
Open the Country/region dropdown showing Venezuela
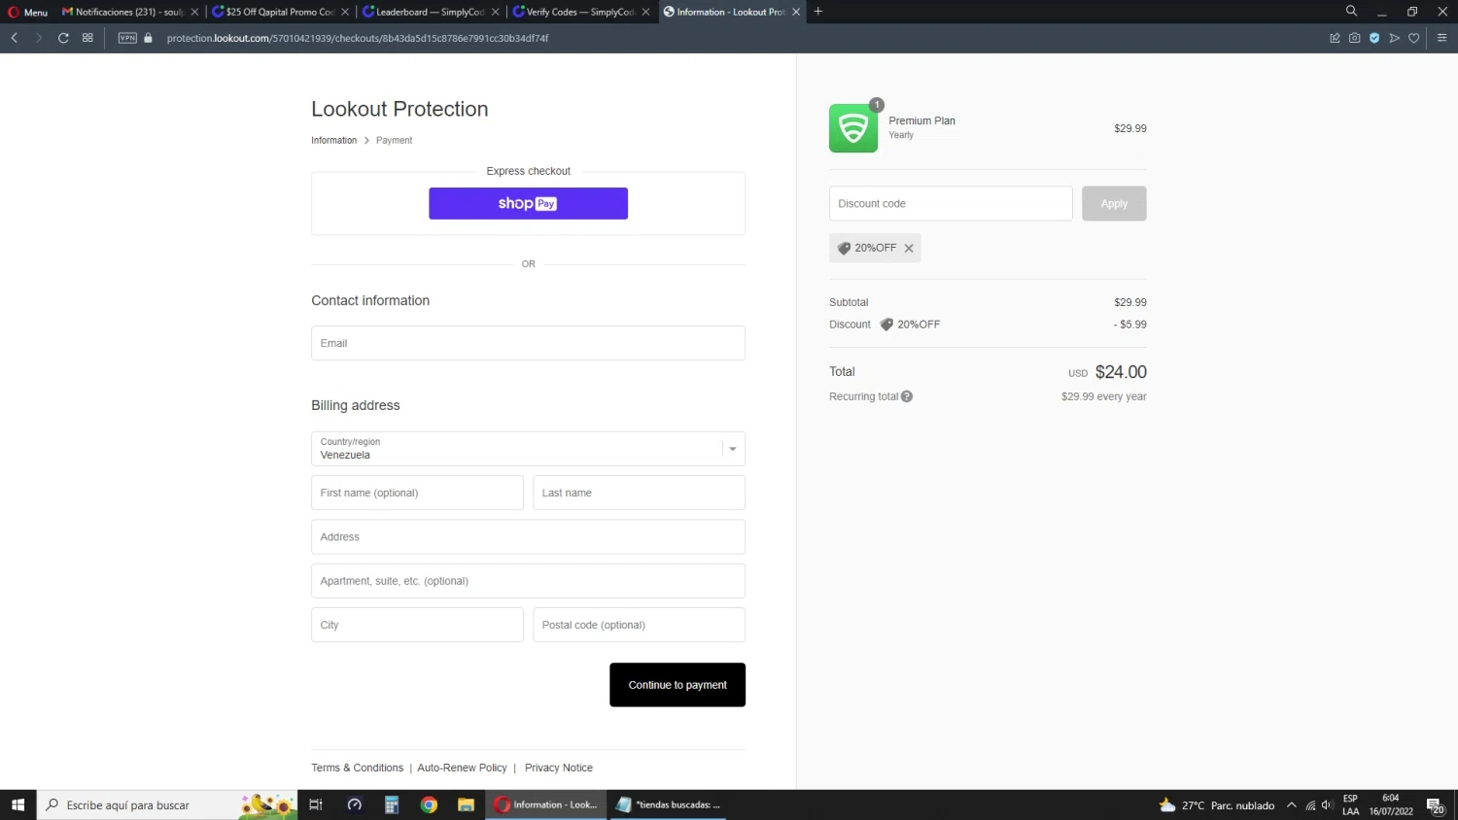(528, 449)
